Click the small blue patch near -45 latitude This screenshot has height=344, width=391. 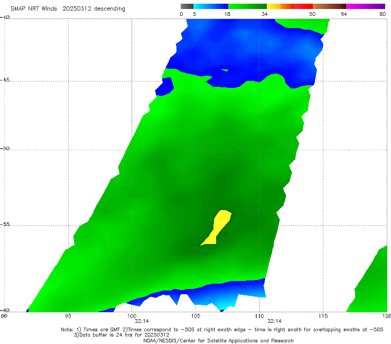tap(164, 87)
